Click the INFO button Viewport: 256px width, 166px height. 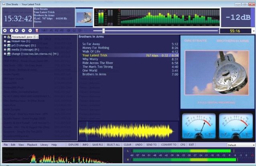tap(85, 145)
